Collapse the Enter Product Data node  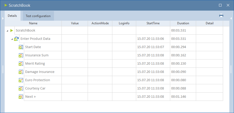coord(12,39)
